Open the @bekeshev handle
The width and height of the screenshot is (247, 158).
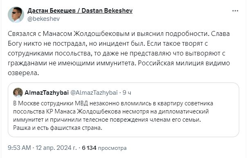coord(44,19)
